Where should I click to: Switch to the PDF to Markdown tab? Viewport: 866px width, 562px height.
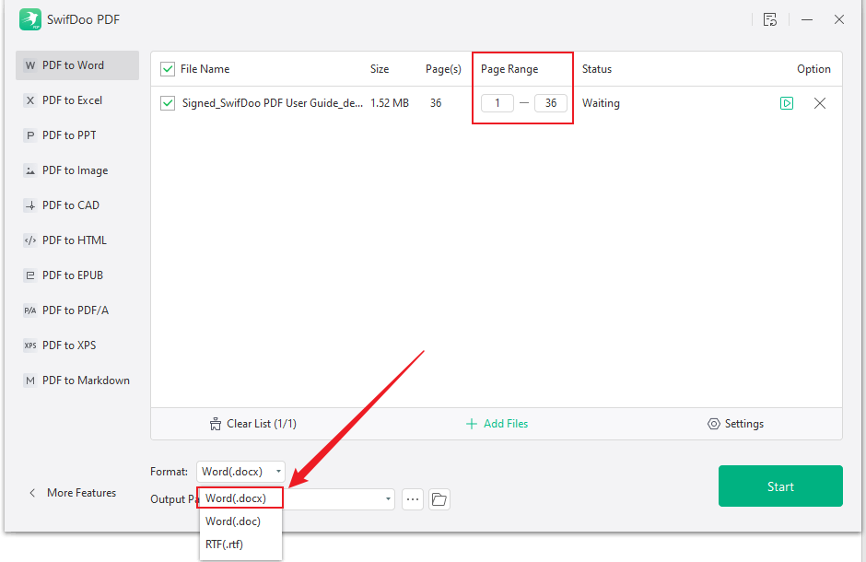pos(77,381)
